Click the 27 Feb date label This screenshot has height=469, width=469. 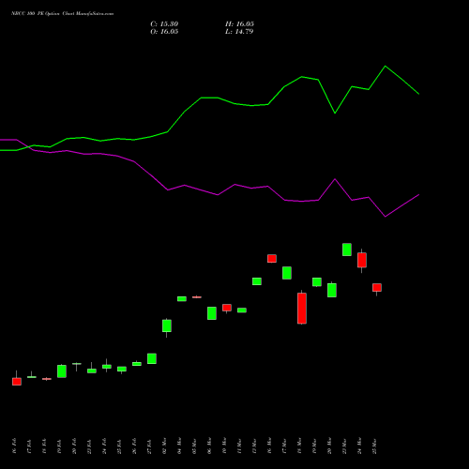point(149,446)
